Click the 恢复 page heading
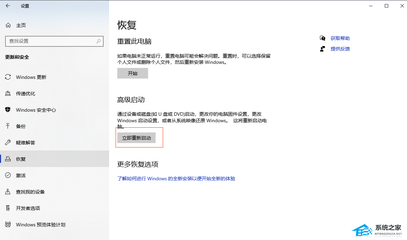Image resolution: width=407 pixels, height=240 pixels. [x=127, y=25]
